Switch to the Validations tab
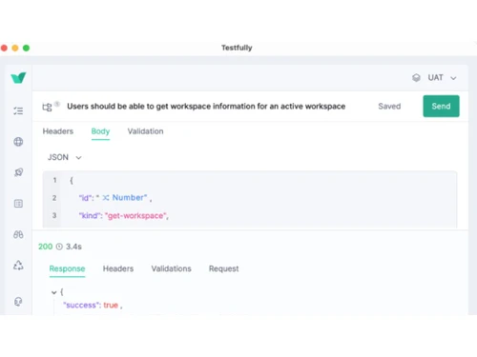This screenshot has width=477, height=357. pos(171,268)
